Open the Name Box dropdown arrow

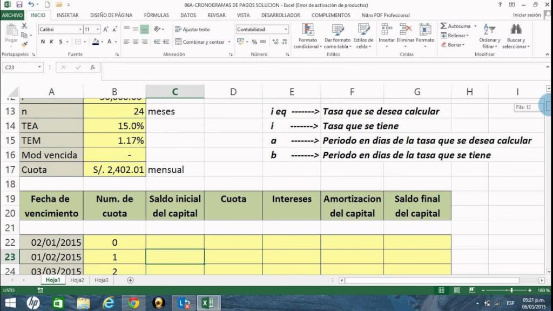pos(39,67)
